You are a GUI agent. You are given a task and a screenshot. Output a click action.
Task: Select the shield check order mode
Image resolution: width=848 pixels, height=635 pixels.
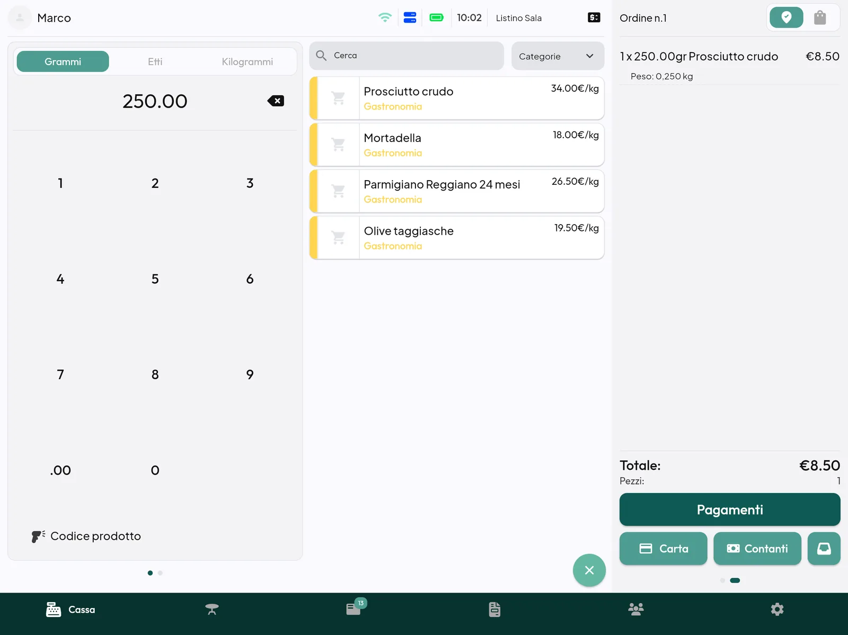(786, 17)
